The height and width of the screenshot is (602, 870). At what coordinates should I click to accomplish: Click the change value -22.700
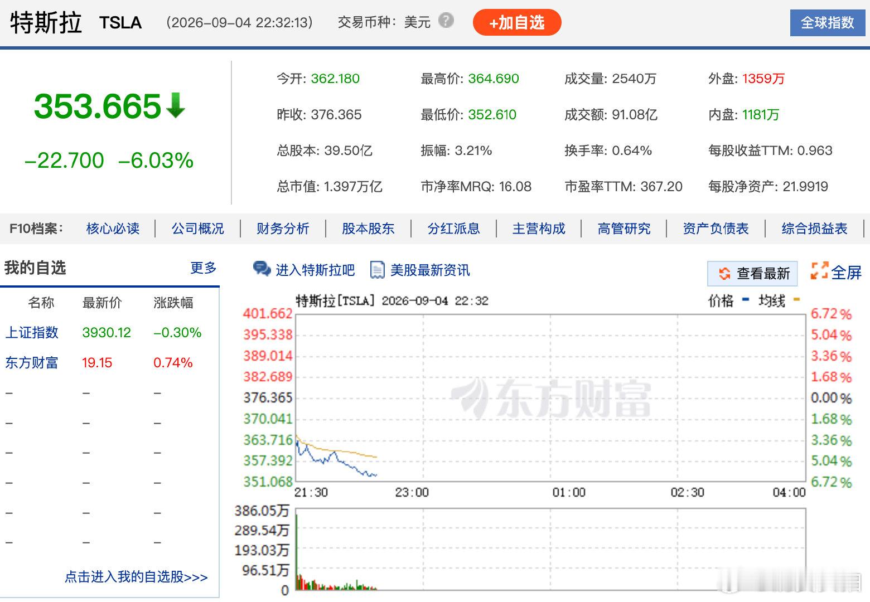pos(64,161)
